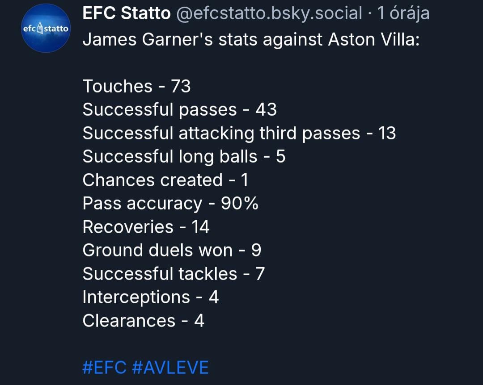
Task: Click the "Touches - 73" line
Action: [137, 86]
